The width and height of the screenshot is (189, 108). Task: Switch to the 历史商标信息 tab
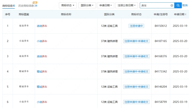(x=28, y=5)
